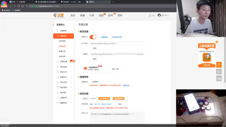Reload the page with refresh icon
The image size is (226, 127).
click(19, 6)
